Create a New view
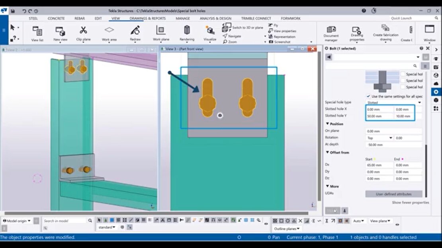 click(60, 33)
